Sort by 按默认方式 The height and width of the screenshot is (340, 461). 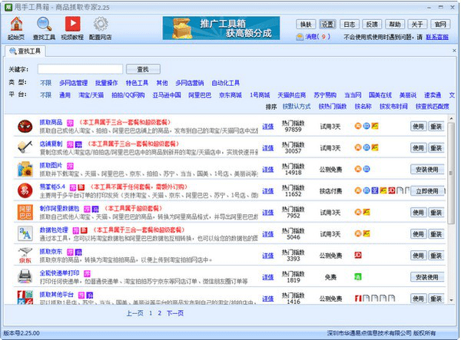click(x=297, y=106)
